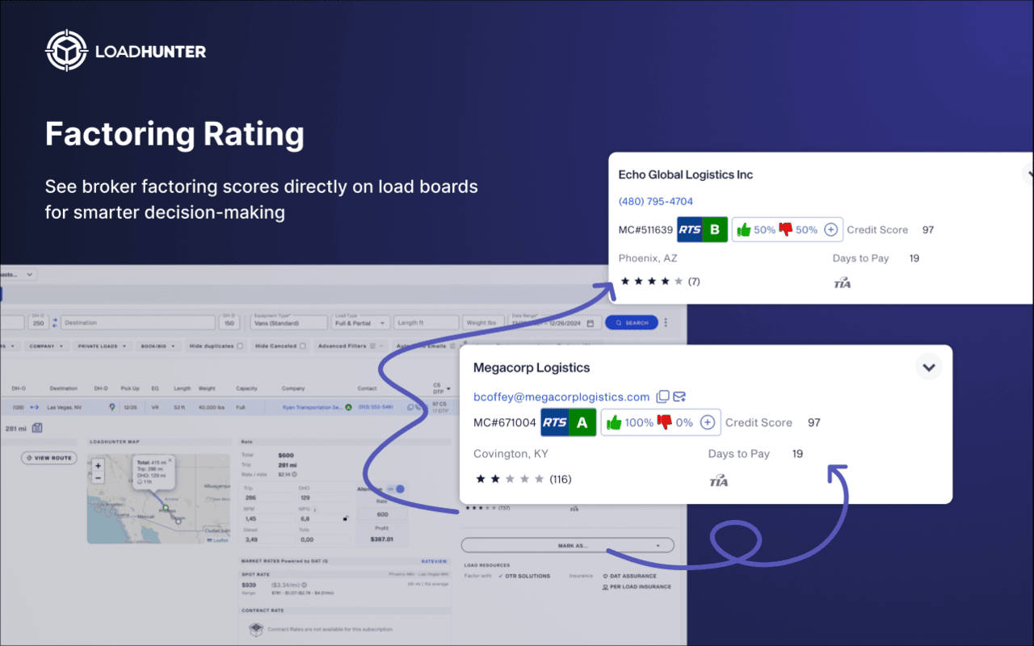Close the map trip info popup
This screenshot has width=1034, height=646.
pos(170,459)
